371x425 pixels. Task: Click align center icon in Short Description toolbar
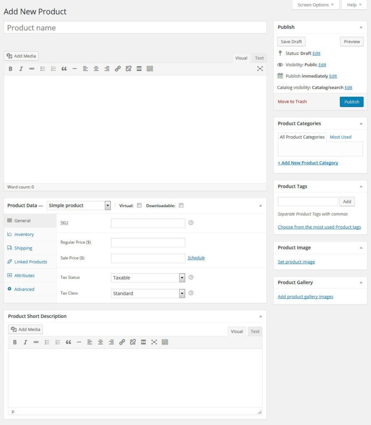click(101, 342)
